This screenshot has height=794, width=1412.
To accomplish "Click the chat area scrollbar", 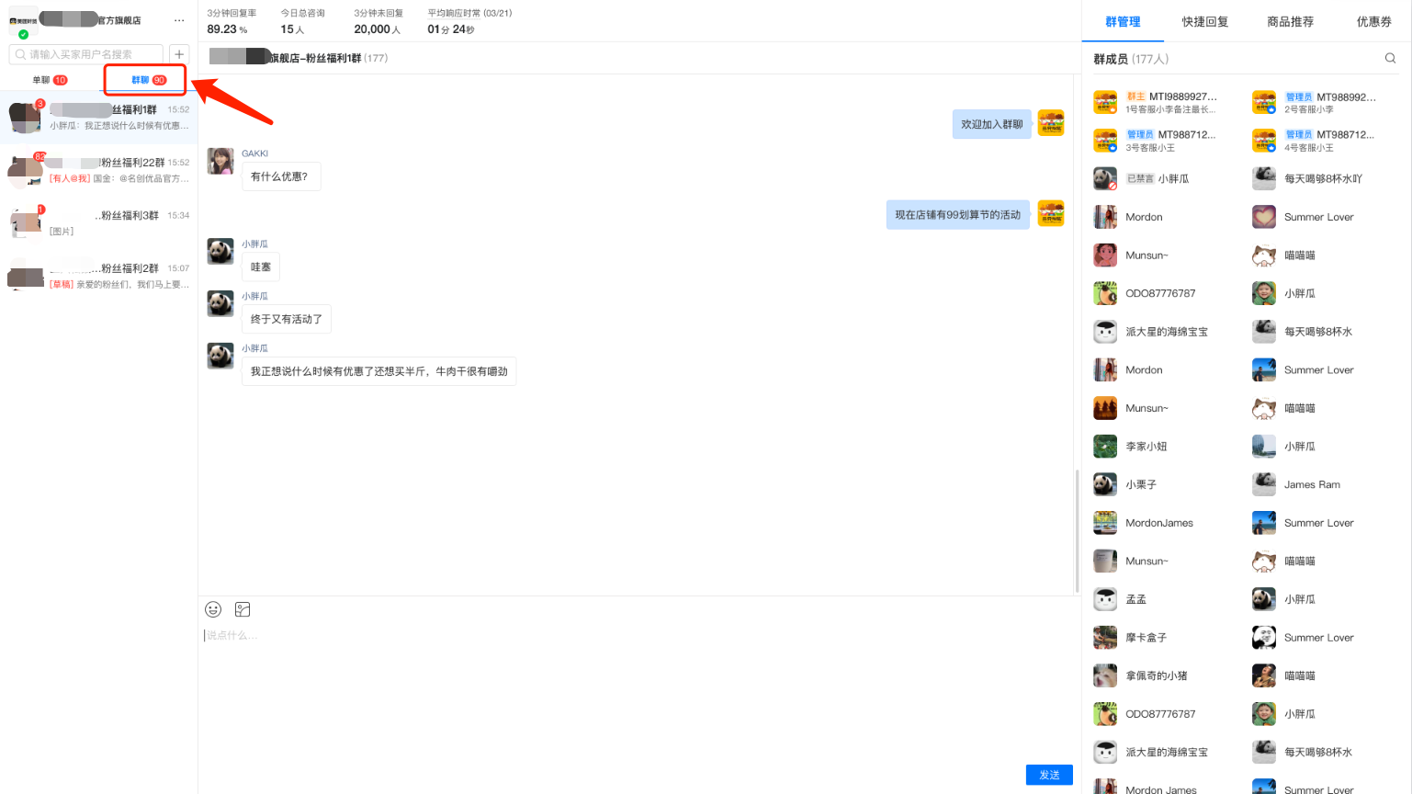I will point(1077,531).
